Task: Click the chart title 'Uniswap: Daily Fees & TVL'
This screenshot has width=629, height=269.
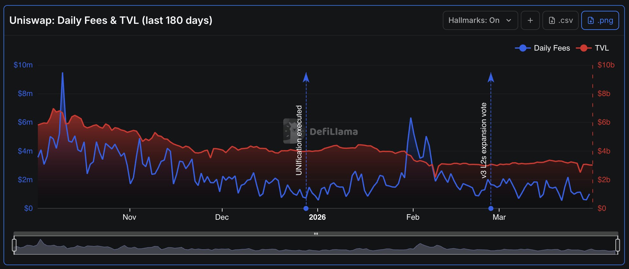Action: [111, 20]
